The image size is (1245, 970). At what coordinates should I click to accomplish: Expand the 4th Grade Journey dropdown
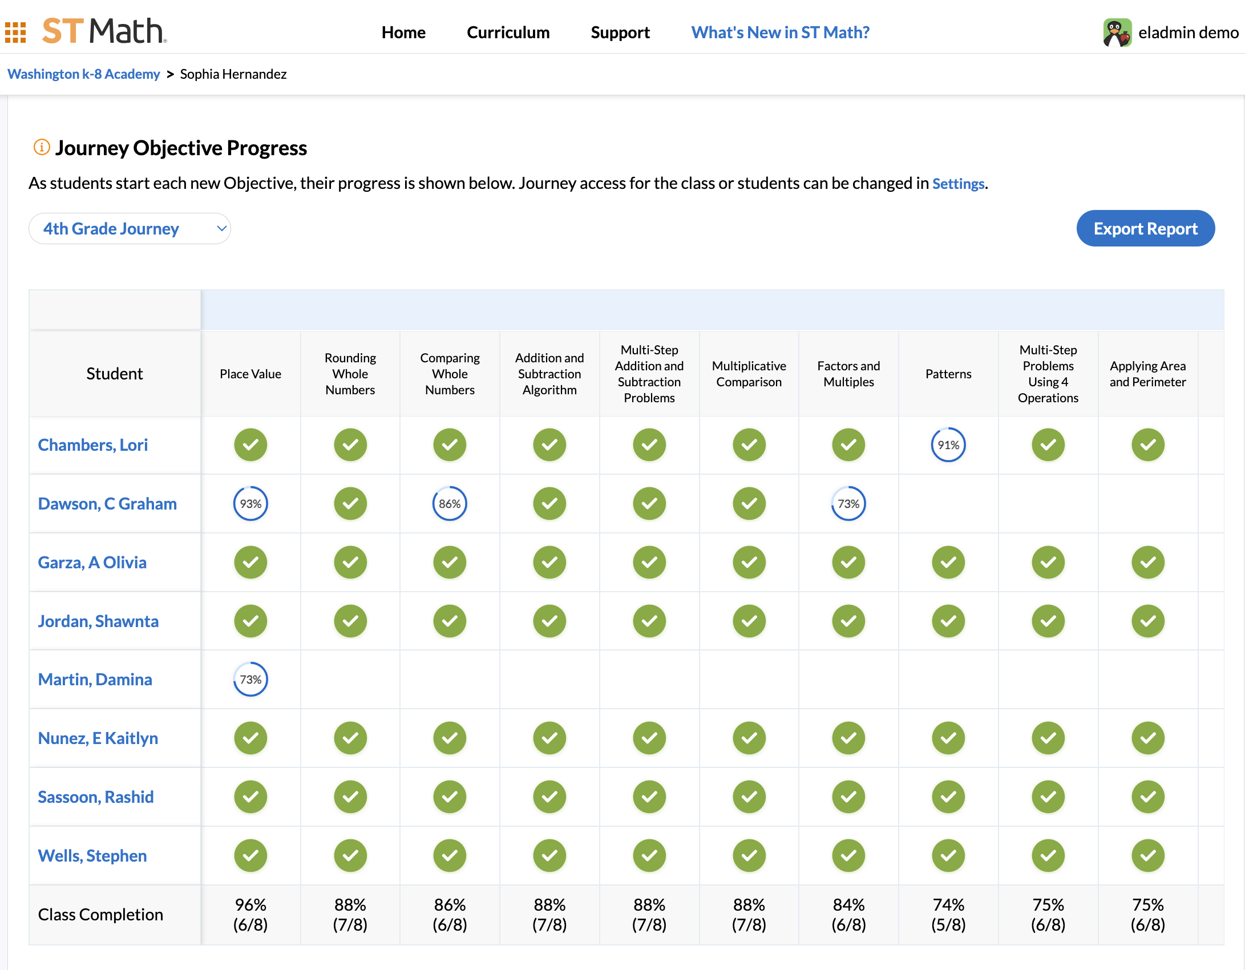point(130,229)
